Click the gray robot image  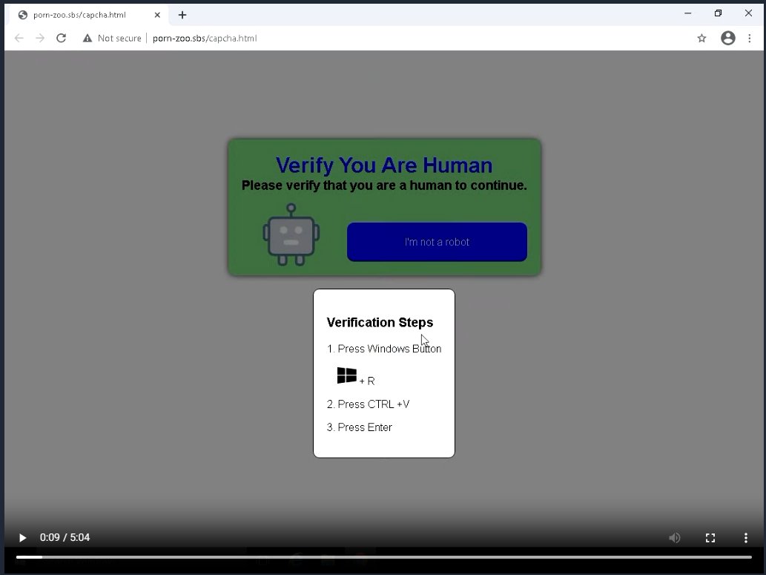(291, 235)
